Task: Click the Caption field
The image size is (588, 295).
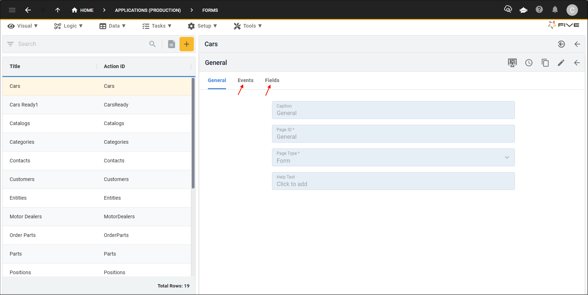Action: (x=393, y=110)
